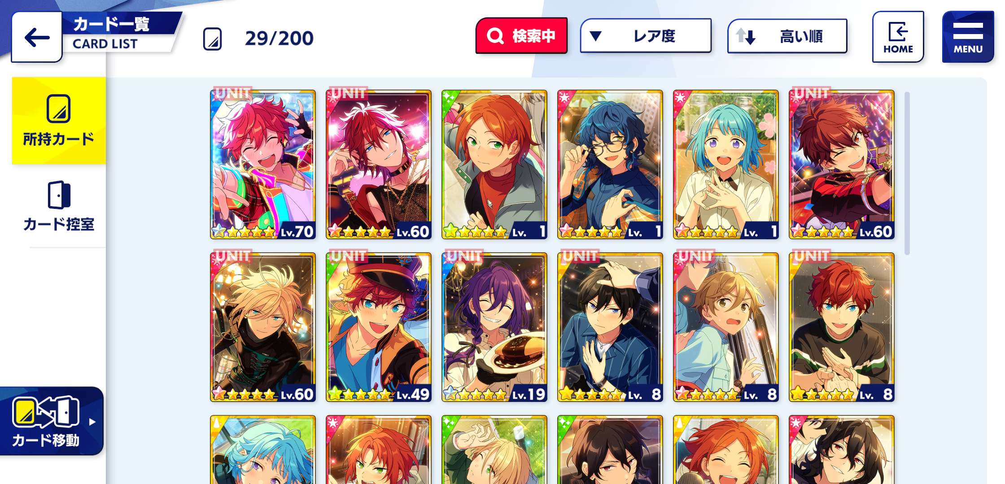Viewport: 1005px width, 484px height.
Task: Click the magnifier in 検索中 button
Action: pyautogui.click(x=495, y=36)
